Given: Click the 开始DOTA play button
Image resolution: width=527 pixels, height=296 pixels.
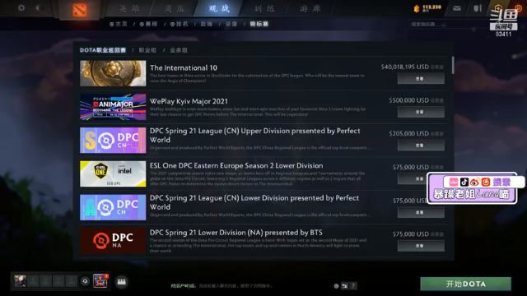Looking at the screenshot, I should (465, 284).
